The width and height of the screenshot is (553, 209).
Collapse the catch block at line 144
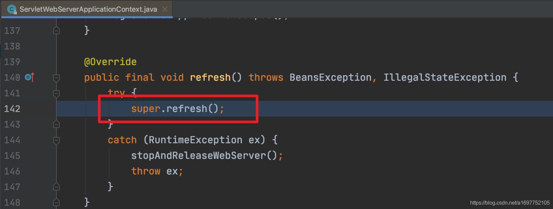pyautogui.click(x=56, y=140)
